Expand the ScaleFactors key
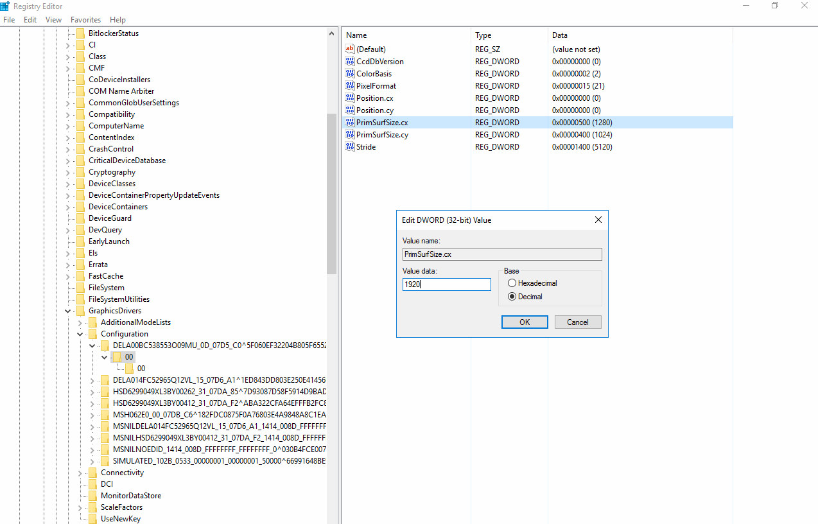This screenshot has width=818, height=524. point(80,507)
